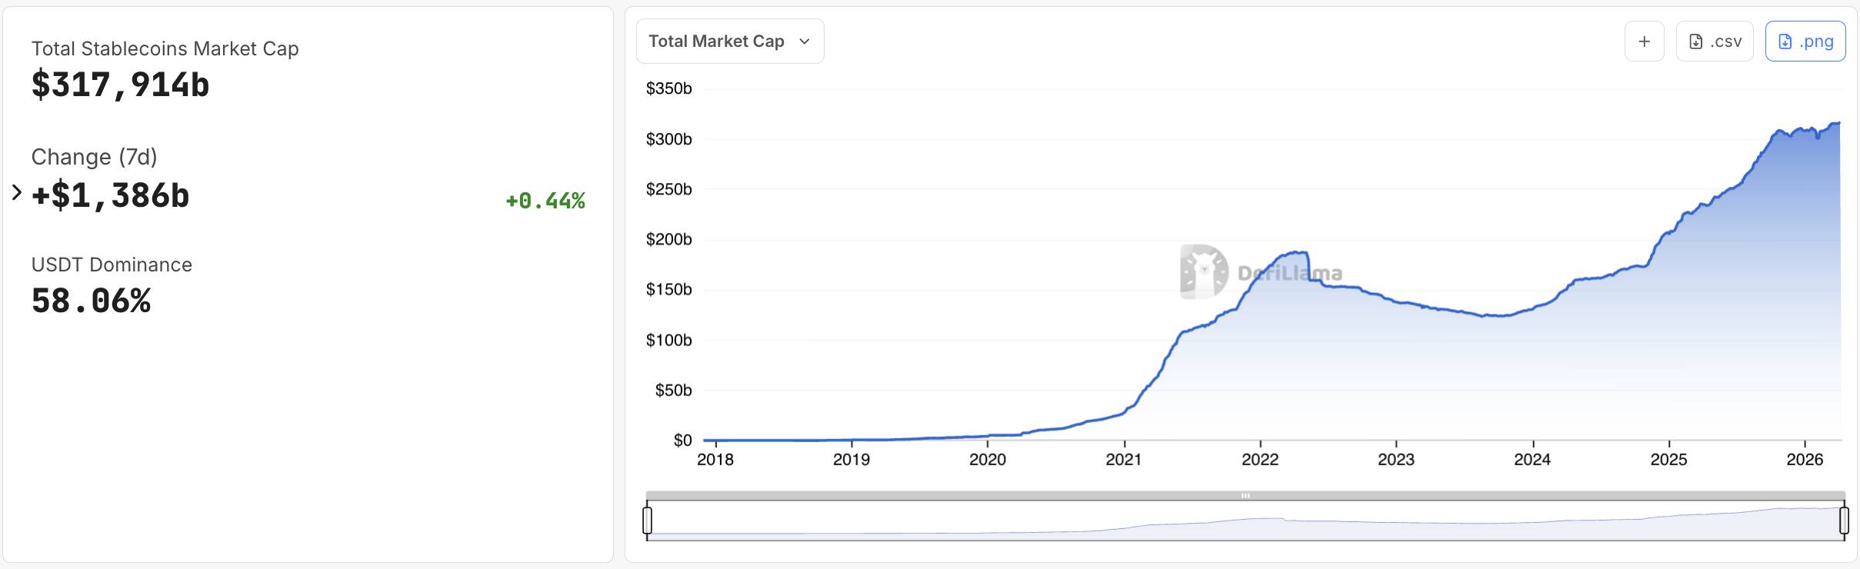Screen dimensions: 1860x569
Task: Click the left handle of the timeline range slider
Action: point(648,519)
